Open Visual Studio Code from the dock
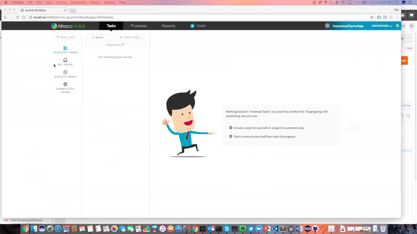 coord(275,229)
